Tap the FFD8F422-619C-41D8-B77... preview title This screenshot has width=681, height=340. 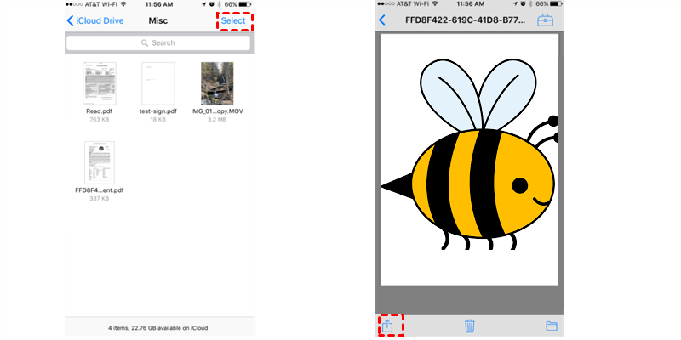coord(465,20)
